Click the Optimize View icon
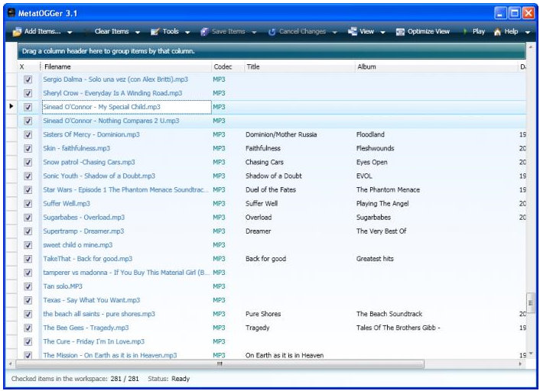 pyautogui.click(x=401, y=32)
